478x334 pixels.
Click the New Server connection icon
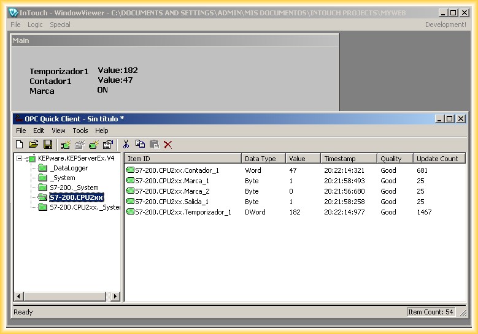(x=65, y=145)
